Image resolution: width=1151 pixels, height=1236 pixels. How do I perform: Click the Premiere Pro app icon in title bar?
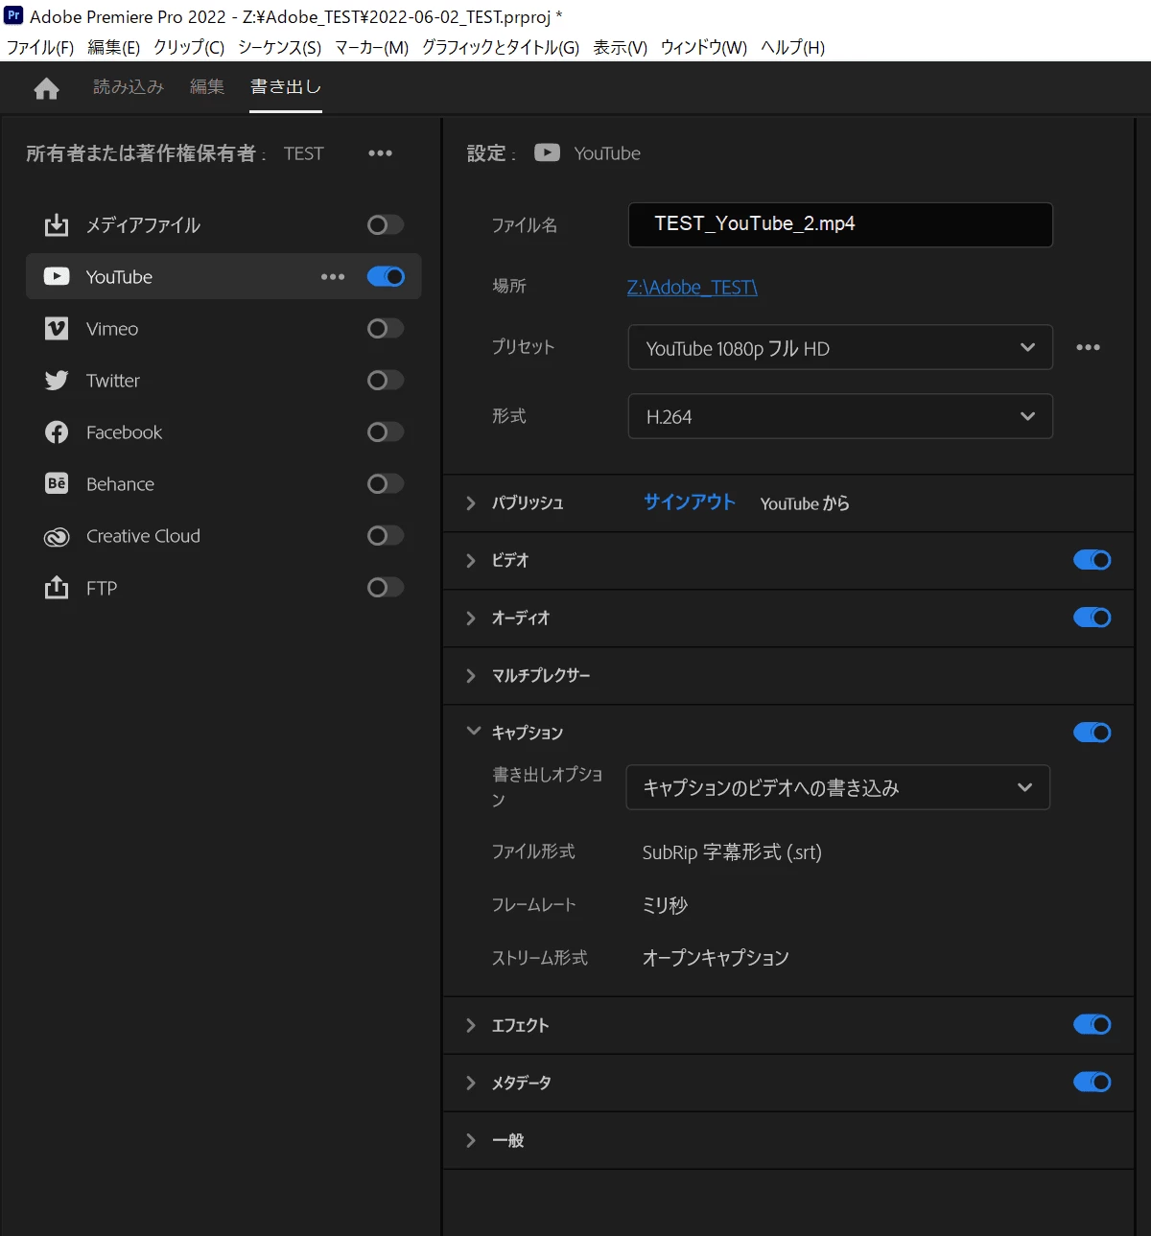point(13,15)
